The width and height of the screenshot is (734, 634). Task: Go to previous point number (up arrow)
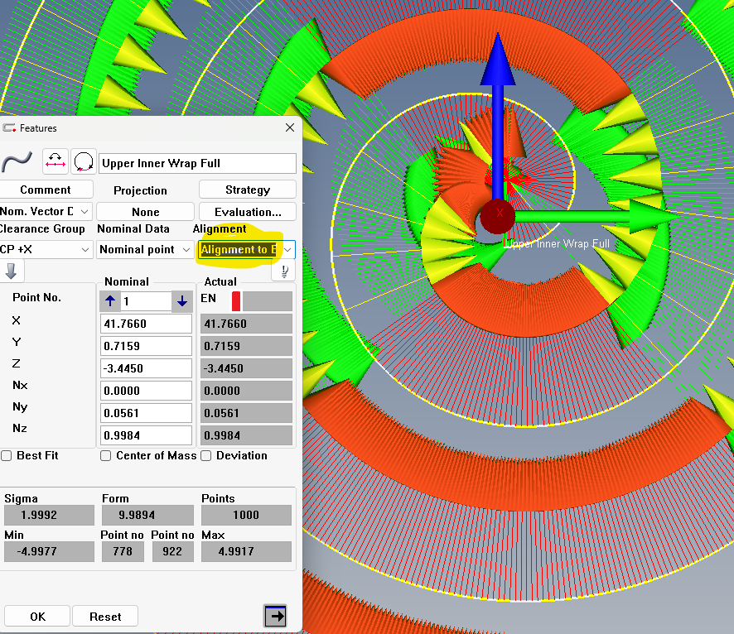[111, 301]
